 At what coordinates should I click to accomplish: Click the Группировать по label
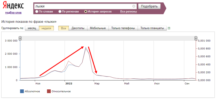click(13, 28)
